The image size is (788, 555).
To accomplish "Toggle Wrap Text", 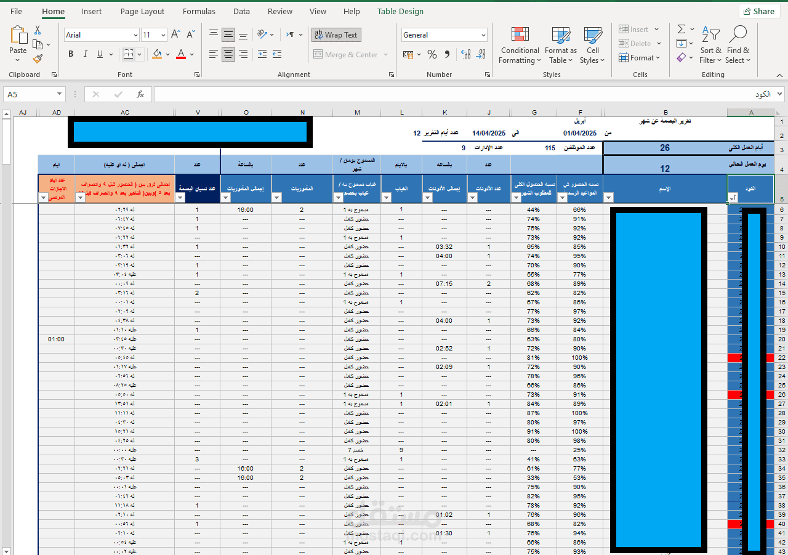I will tap(336, 35).
